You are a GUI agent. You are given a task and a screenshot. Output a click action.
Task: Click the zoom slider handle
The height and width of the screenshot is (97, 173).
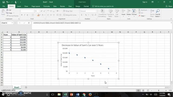[159, 91]
